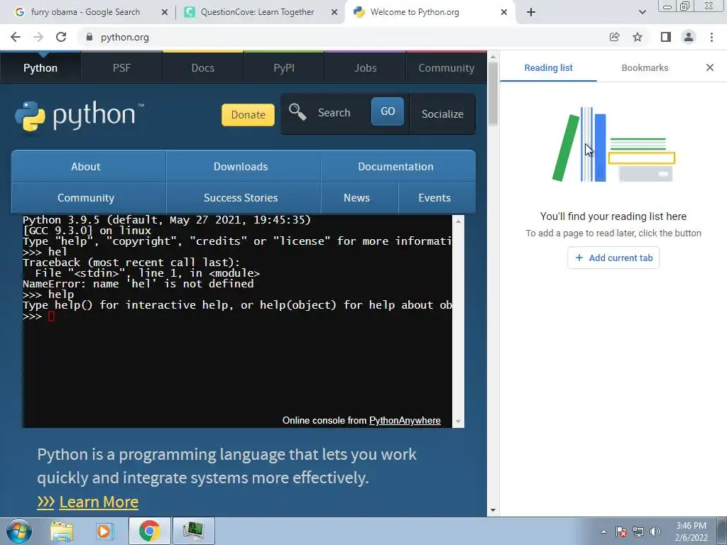
Task: Click the search magnifier icon
Action: point(297,112)
